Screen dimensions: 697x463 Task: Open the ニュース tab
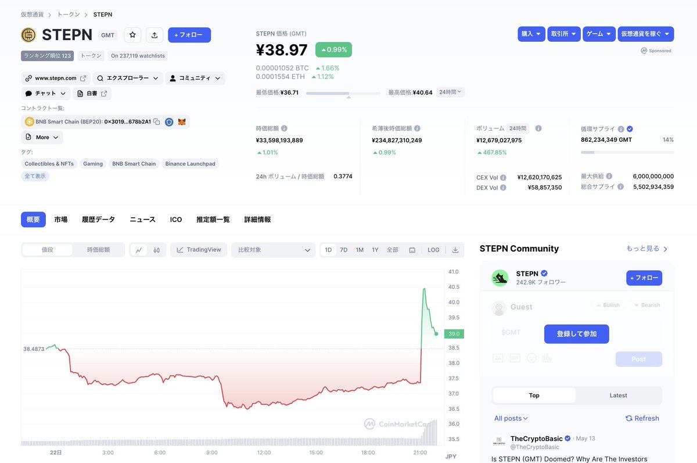143,220
